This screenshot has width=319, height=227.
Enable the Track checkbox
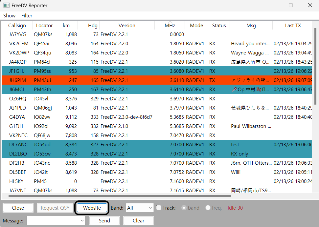coord(159,208)
